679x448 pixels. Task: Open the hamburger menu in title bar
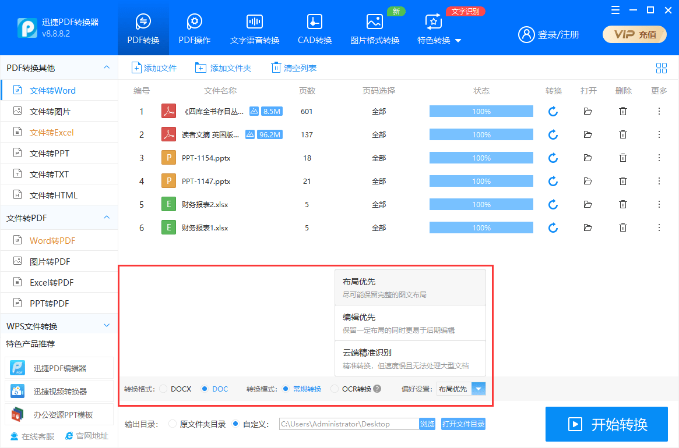pos(615,10)
